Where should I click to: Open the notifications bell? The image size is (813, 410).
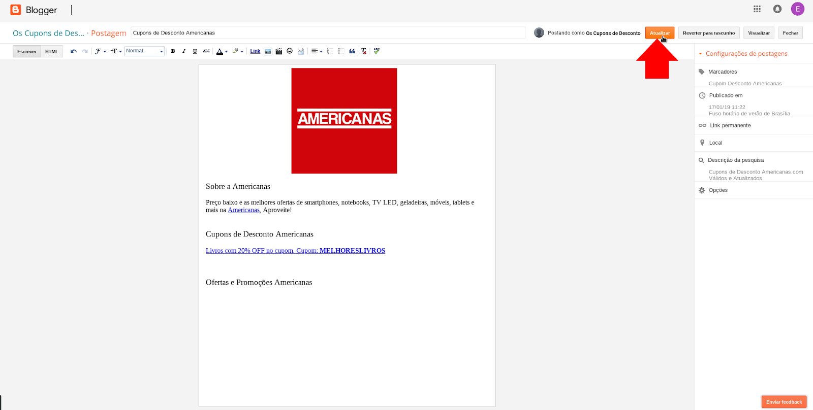[777, 9]
